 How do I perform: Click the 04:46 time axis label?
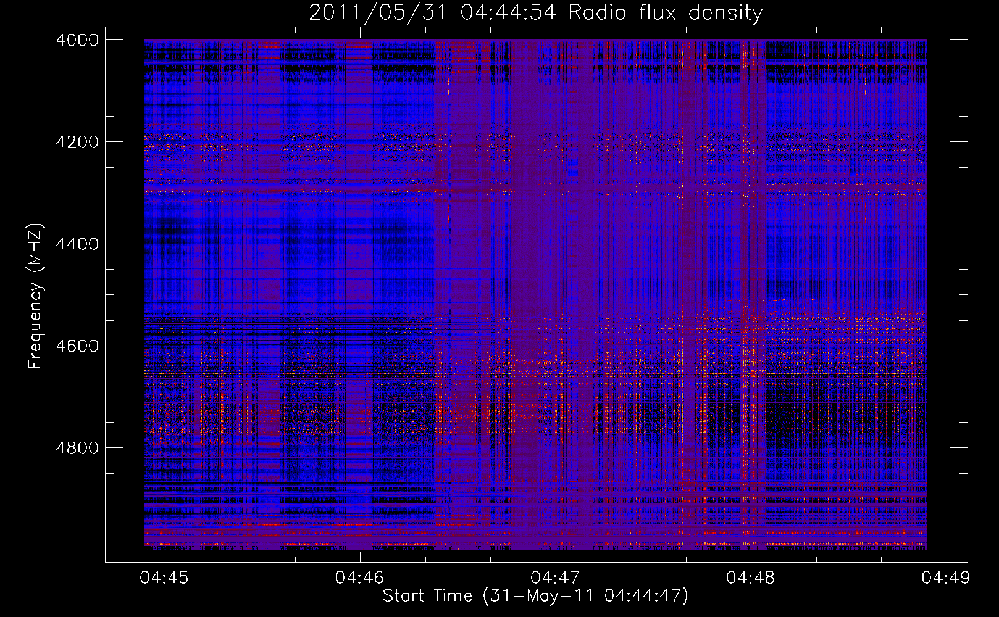click(359, 578)
